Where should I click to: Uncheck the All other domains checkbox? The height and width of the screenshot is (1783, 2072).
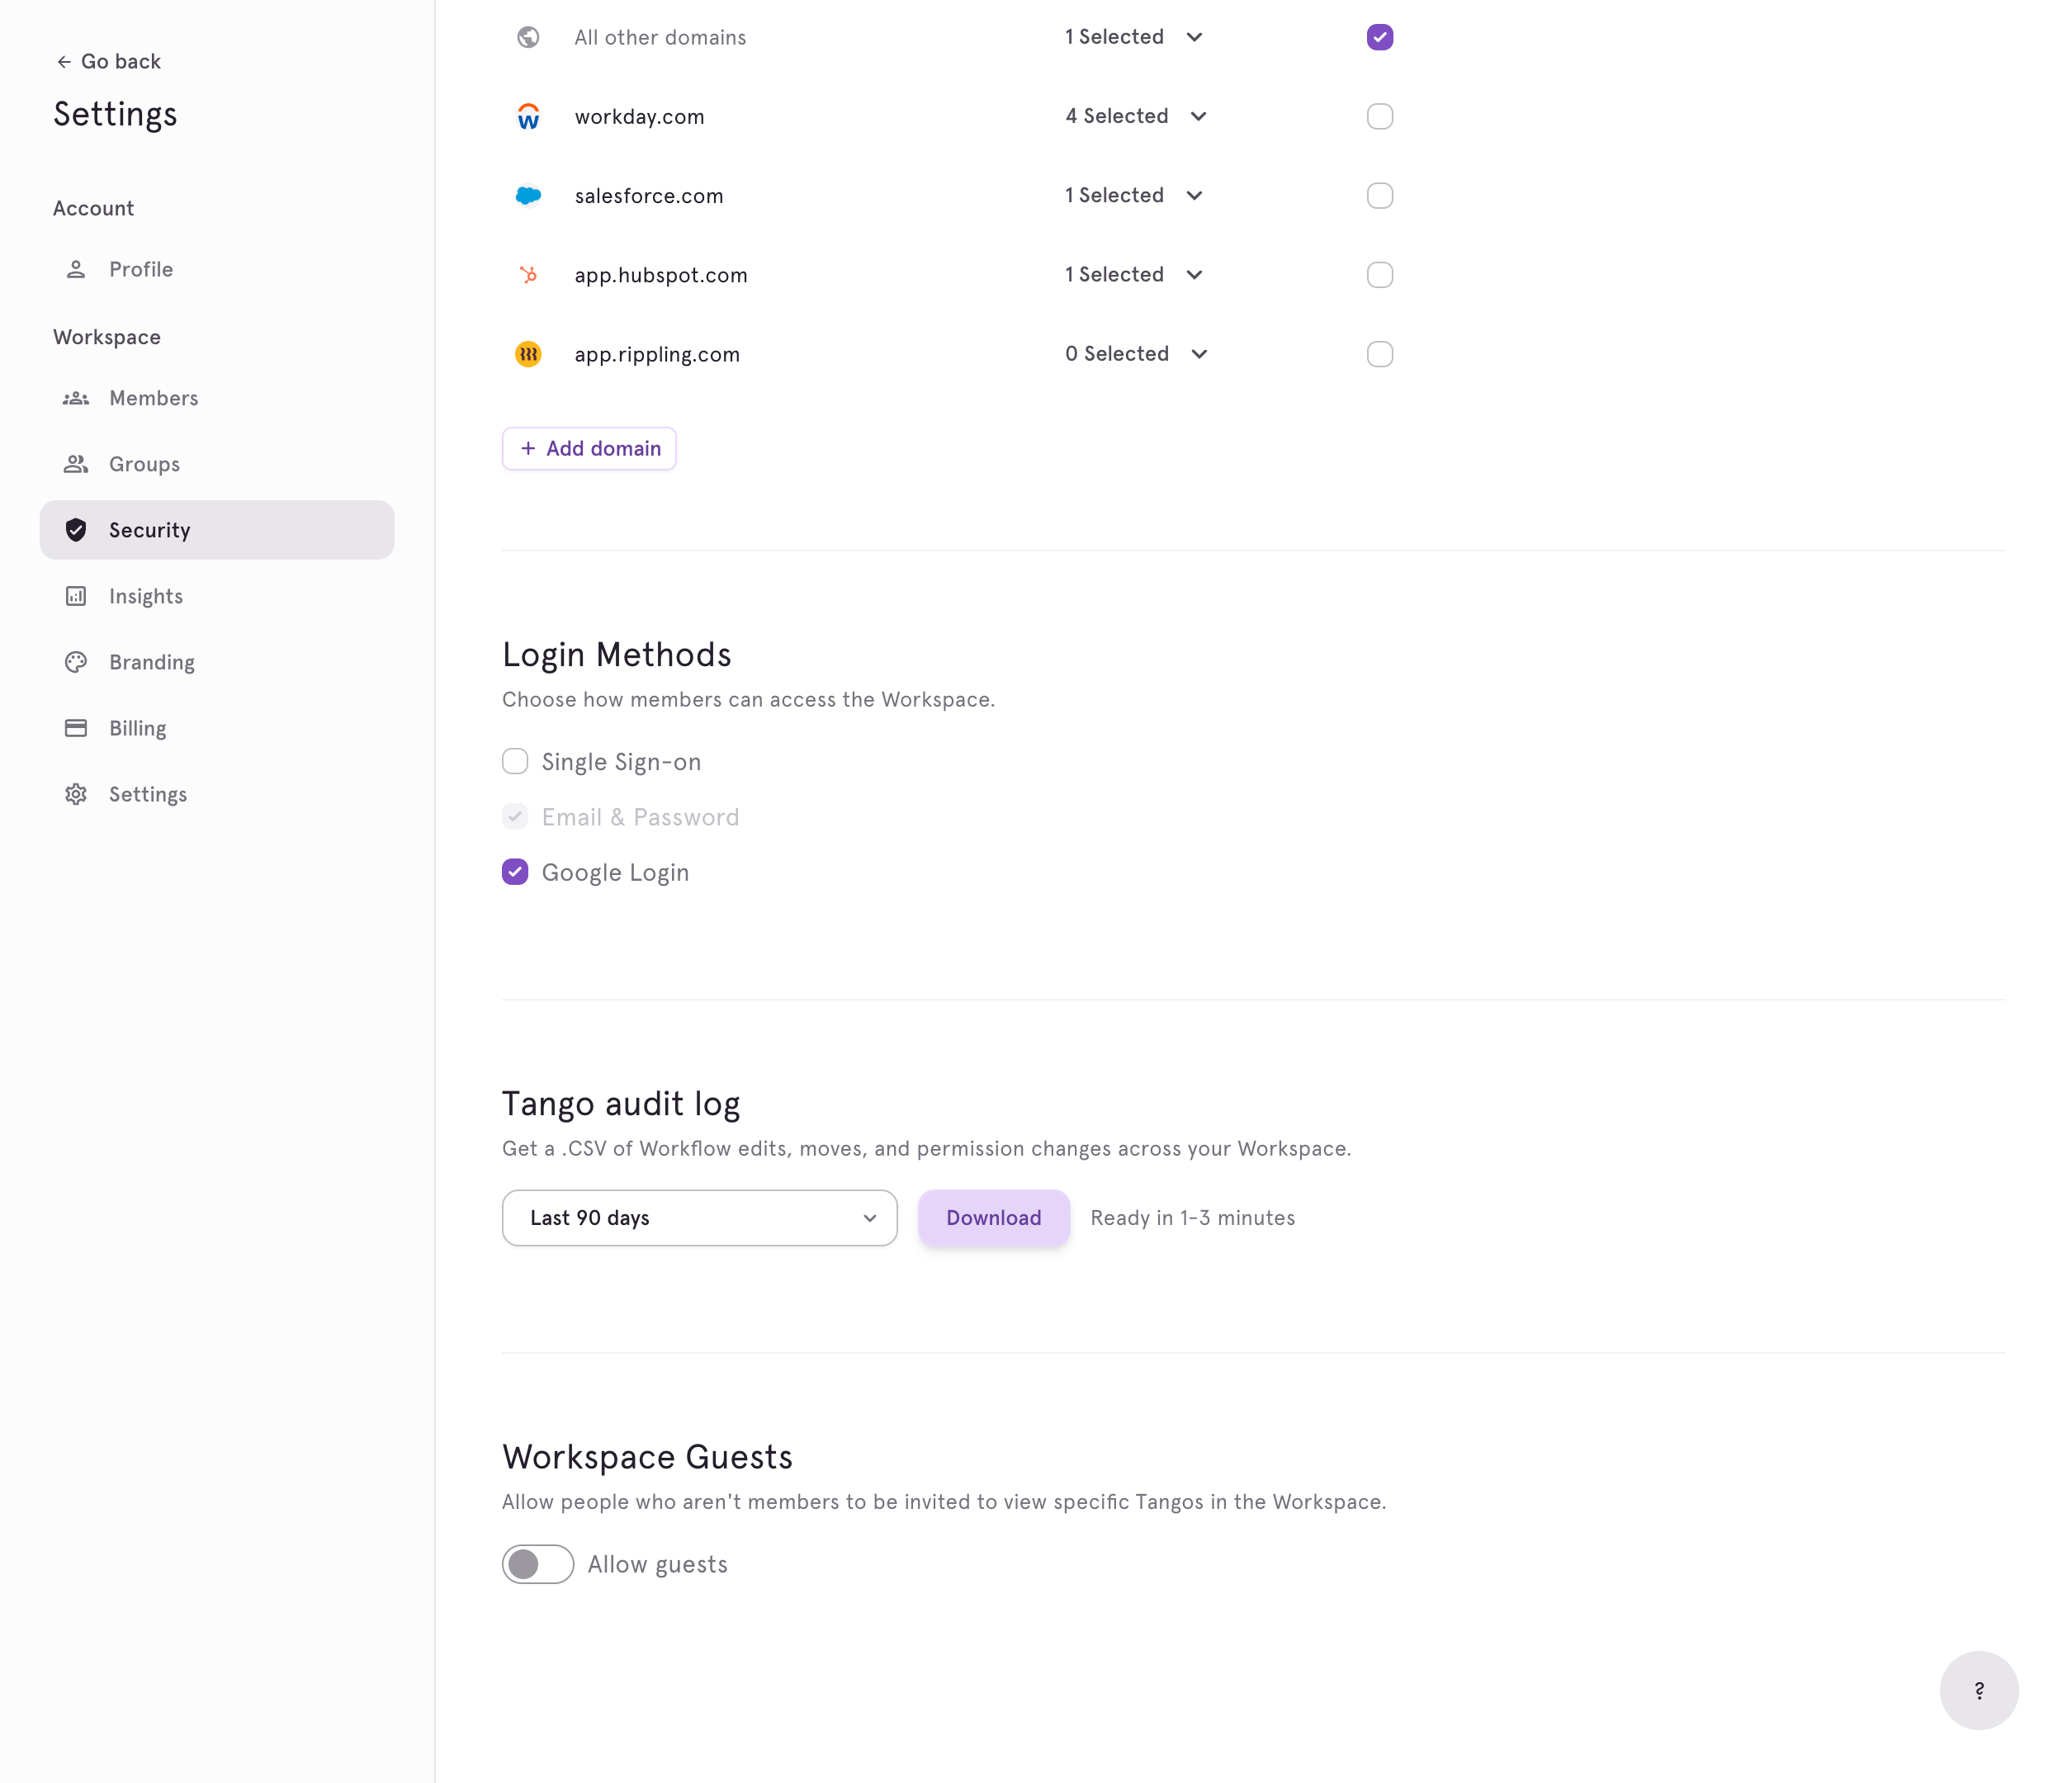click(1380, 37)
